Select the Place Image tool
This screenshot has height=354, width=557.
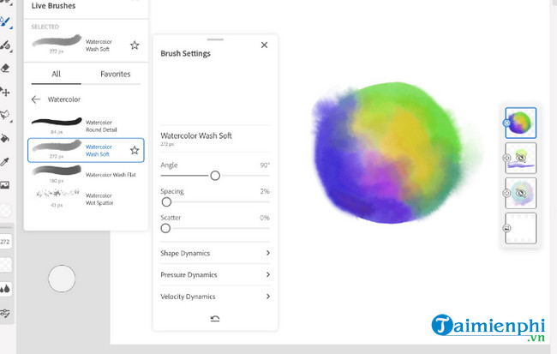tap(5, 184)
